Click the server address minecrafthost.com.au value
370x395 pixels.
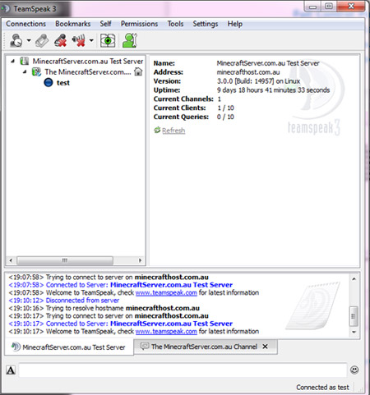coord(248,72)
